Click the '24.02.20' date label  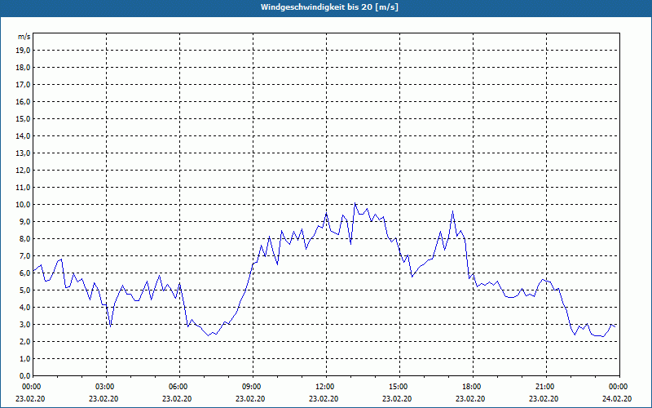(617, 398)
